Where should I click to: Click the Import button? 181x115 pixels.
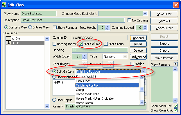(164, 51)
